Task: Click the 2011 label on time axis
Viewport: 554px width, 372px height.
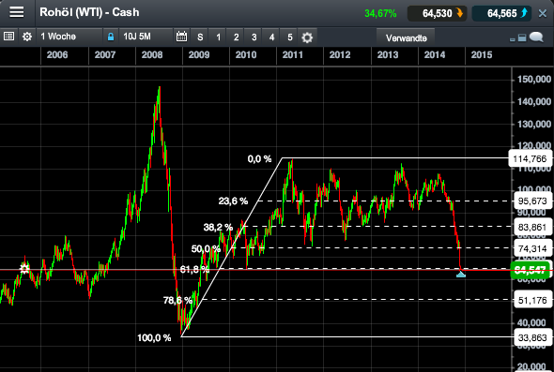Action: tap(293, 55)
